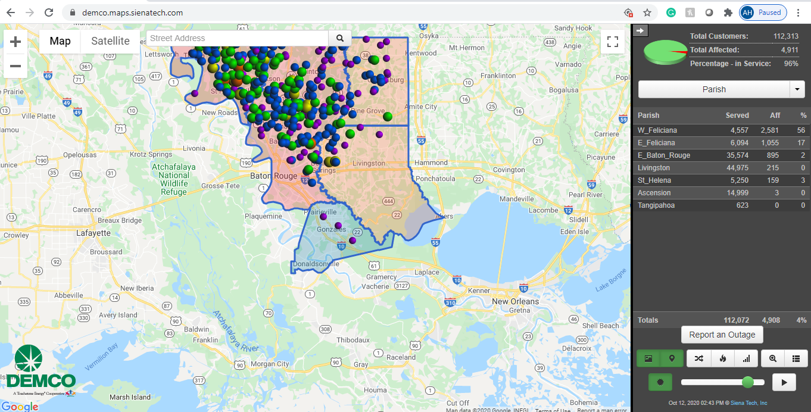Click the shuffle arrows icon
Image resolution: width=811 pixels, height=412 pixels.
(x=698, y=358)
